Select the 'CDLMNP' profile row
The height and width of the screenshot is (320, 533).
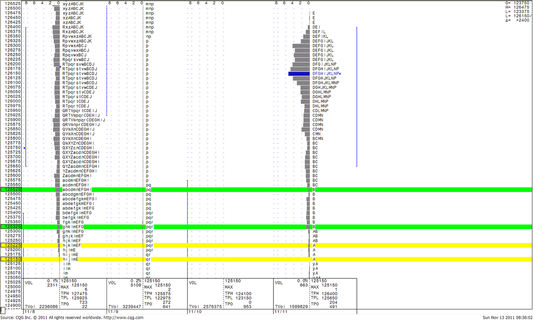[x=320, y=111]
